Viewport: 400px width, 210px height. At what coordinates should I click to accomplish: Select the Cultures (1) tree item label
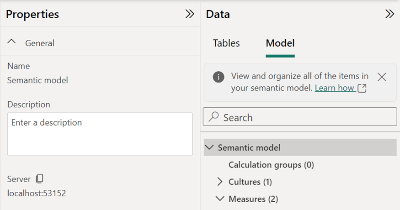click(x=250, y=182)
